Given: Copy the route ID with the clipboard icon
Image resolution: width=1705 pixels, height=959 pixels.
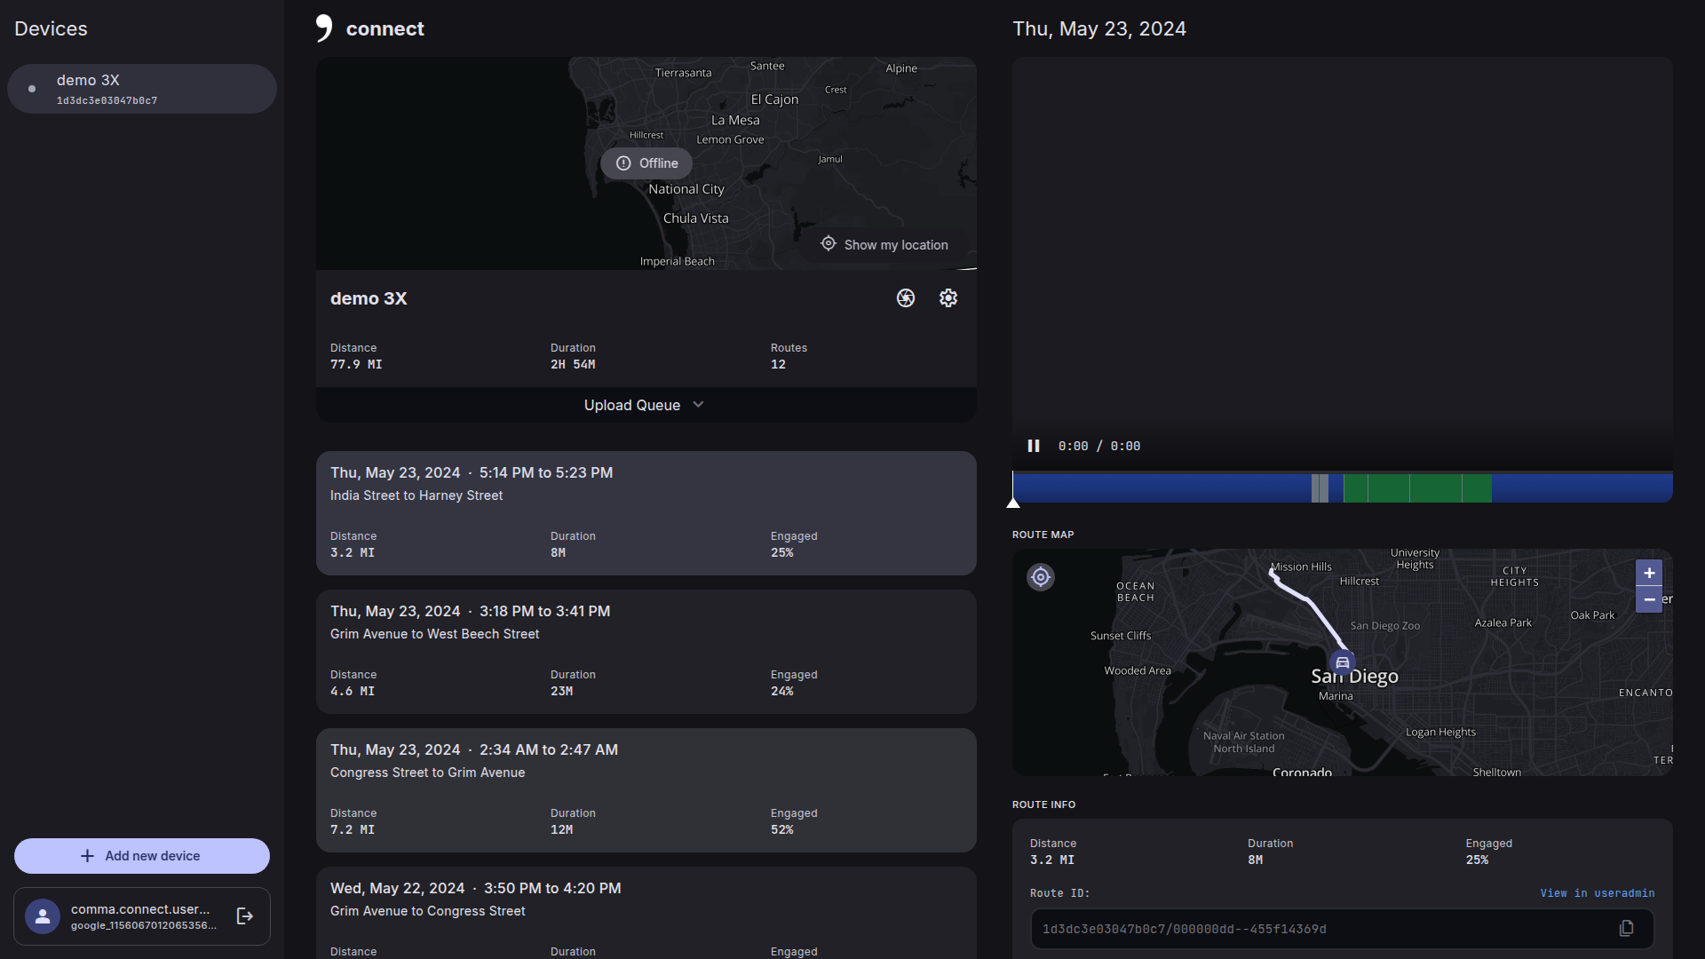Looking at the screenshot, I should click(x=1626, y=928).
